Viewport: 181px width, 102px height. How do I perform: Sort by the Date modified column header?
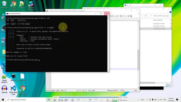coord(158,20)
